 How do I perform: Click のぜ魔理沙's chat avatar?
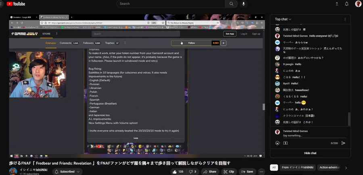point(277,58)
